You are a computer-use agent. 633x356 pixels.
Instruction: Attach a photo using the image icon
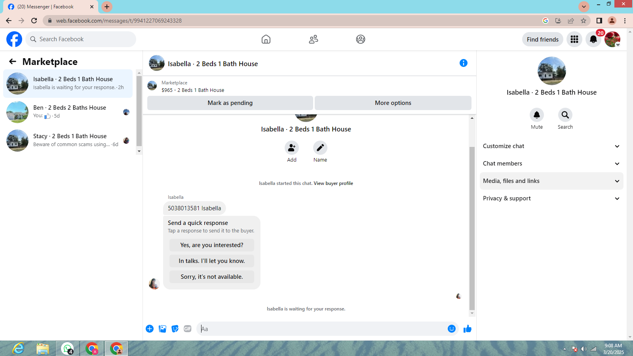pos(162,329)
